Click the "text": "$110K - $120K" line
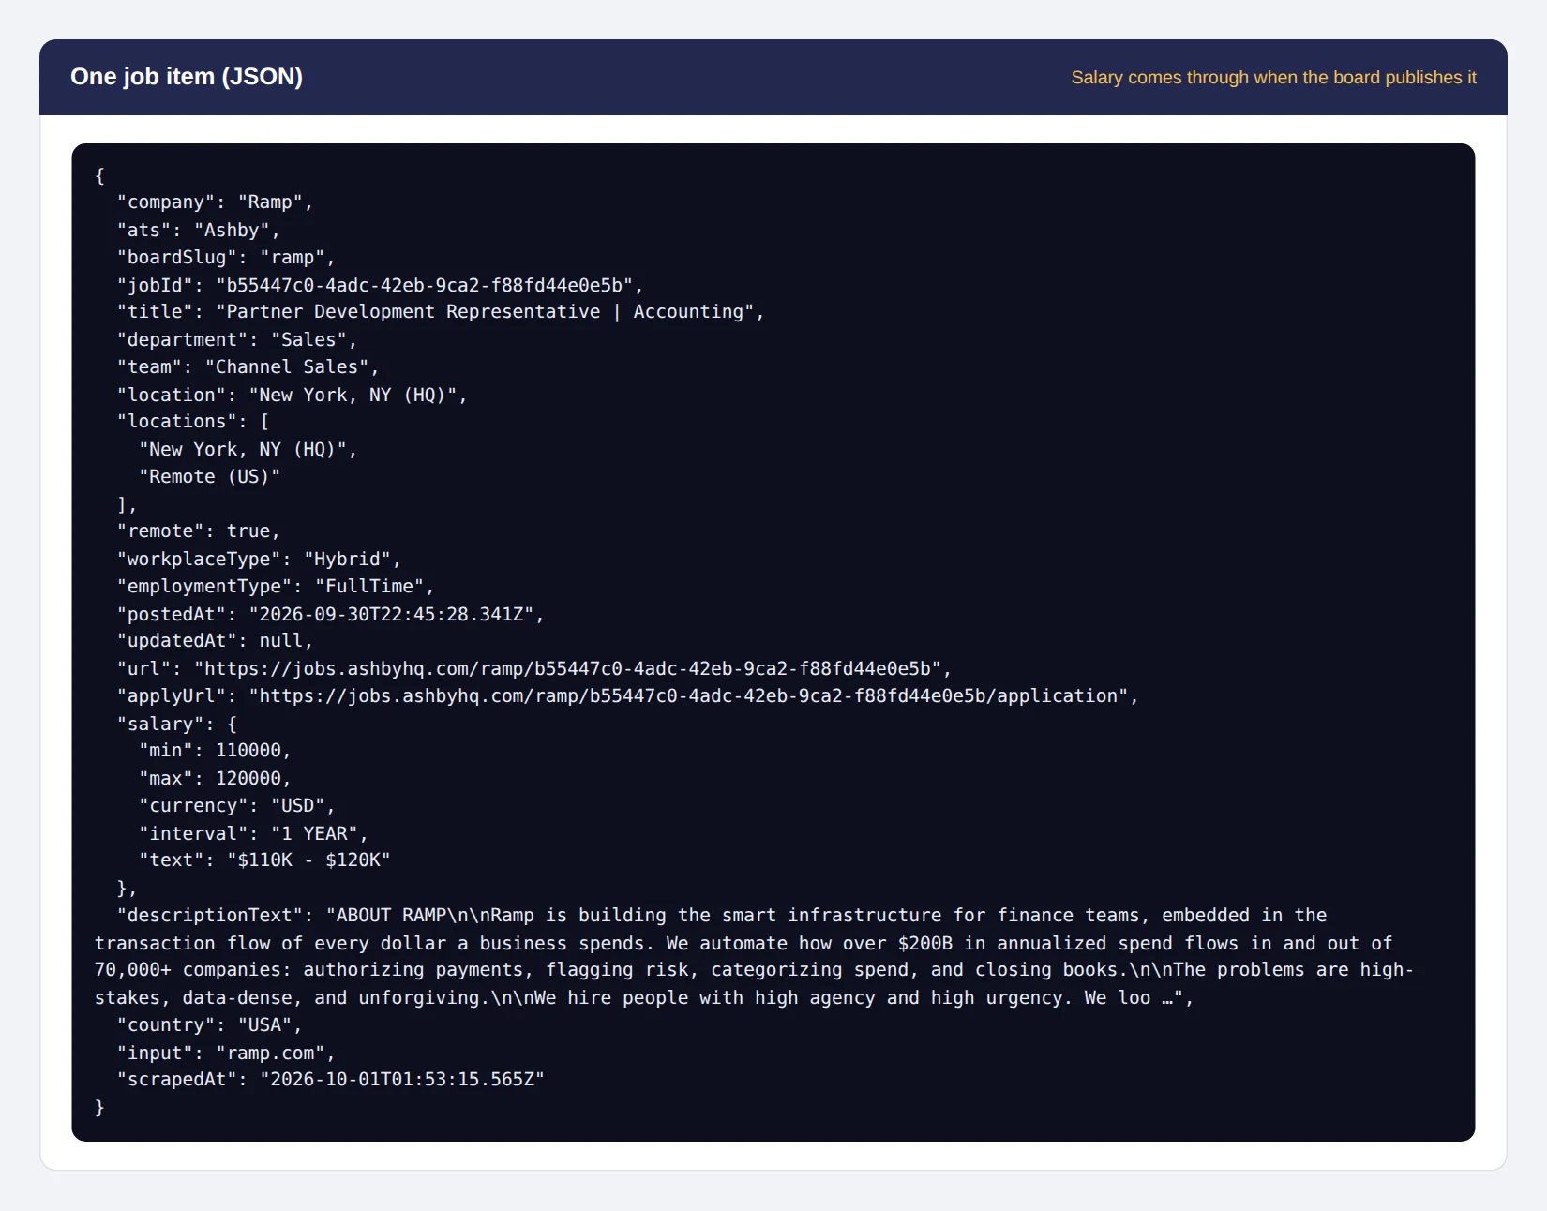Image resolution: width=1547 pixels, height=1211 pixels. click(264, 860)
